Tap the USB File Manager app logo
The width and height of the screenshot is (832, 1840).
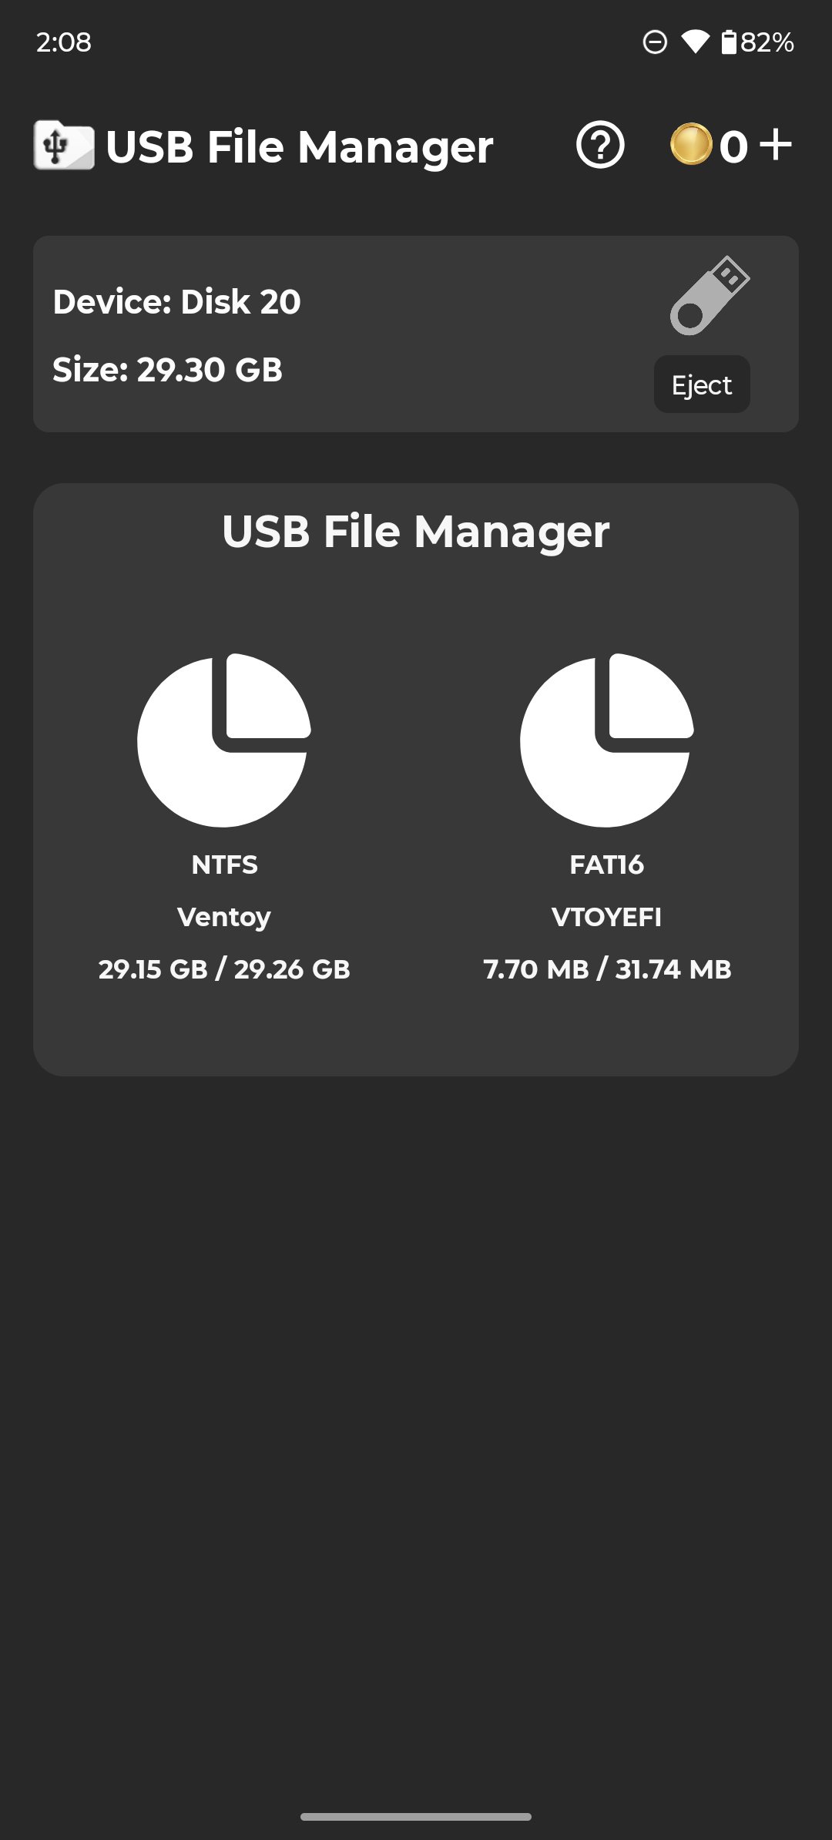(x=64, y=145)
